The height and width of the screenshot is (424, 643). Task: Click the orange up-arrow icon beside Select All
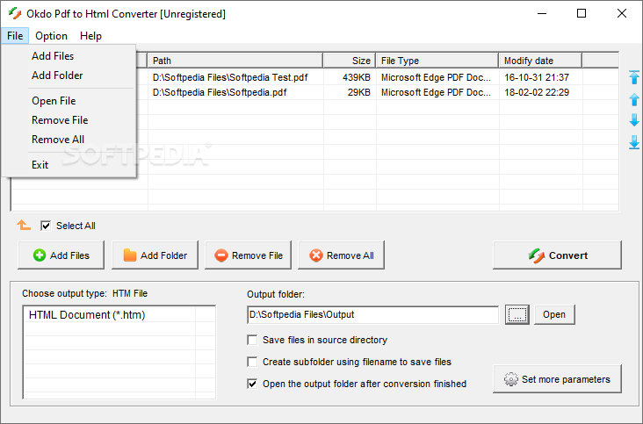pyautogui.click(x=24, y=226)
